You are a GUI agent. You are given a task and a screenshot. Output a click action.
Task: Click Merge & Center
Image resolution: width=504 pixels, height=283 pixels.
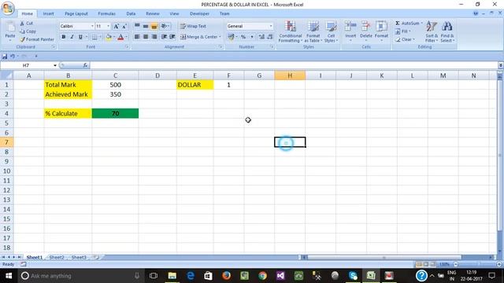point(201,37)
